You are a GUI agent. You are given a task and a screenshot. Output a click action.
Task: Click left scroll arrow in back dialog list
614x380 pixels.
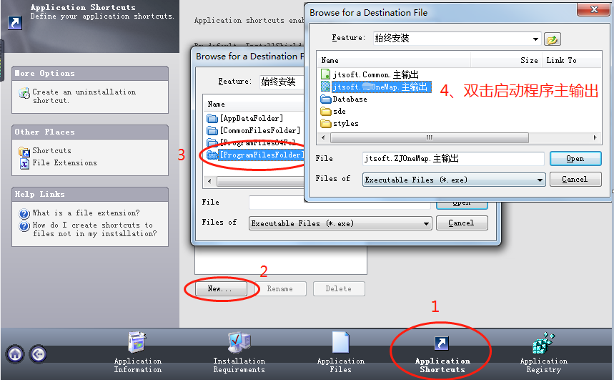[x=209, y=181]
